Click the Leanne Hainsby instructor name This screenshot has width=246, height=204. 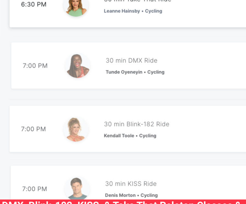point(122,11)
